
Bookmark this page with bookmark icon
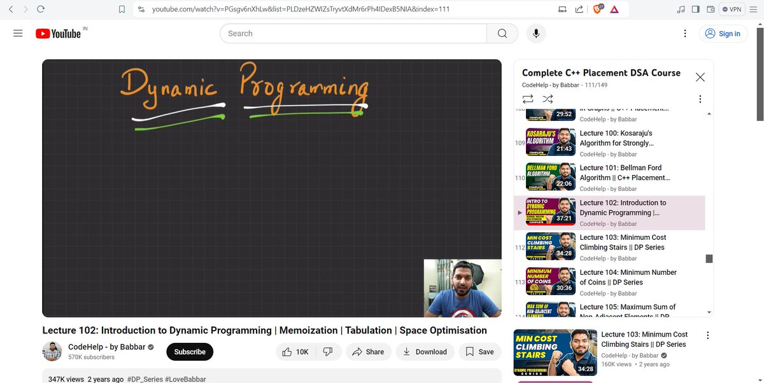point(122,10)
